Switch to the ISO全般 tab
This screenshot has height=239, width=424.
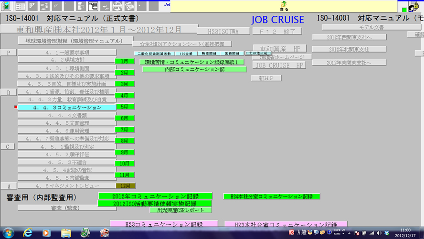(186, 54)
